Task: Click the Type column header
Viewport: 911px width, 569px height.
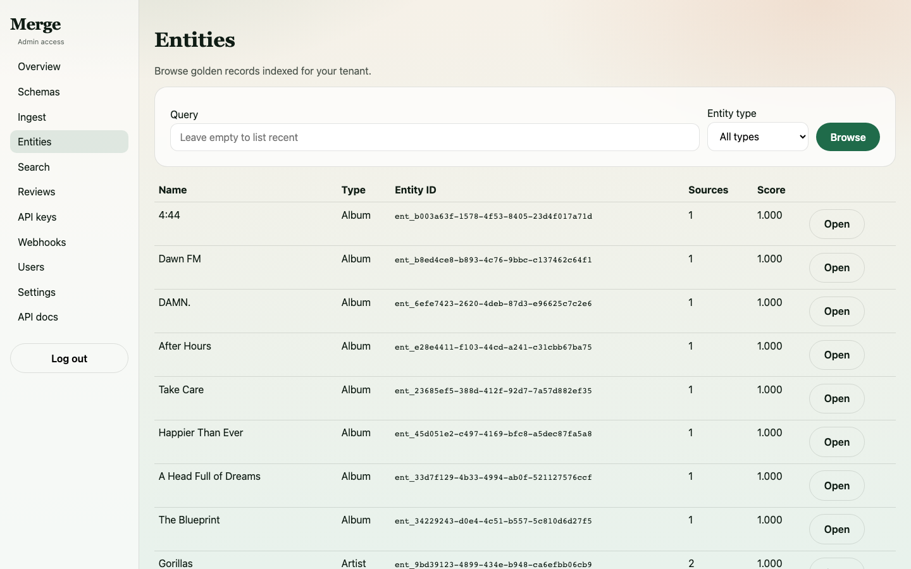Action: point(354,190)
